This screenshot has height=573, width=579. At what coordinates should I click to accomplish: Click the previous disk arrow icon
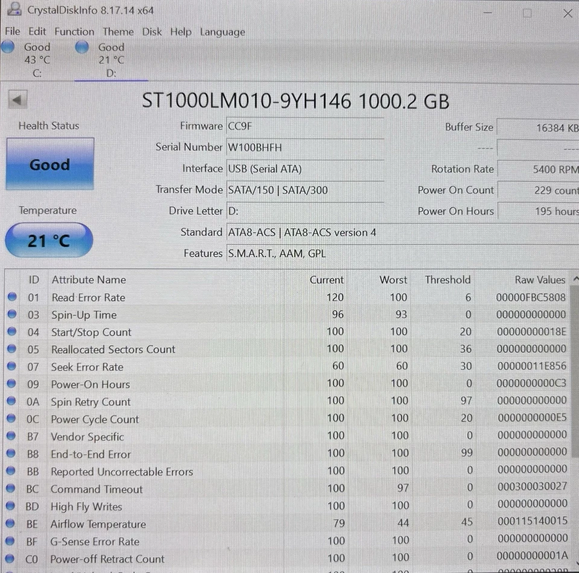pos(17,99)
